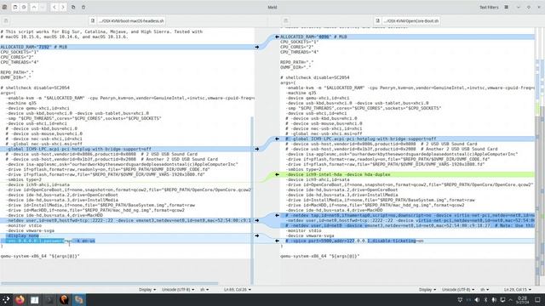Open the terminal from the taskbar
This screenshot has height=306, width=545.
point(49,300)
